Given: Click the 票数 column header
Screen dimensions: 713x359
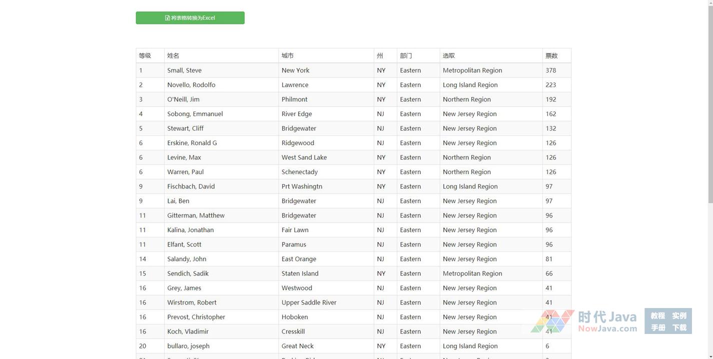Looking at the screenshot, I should click(556, 55).
